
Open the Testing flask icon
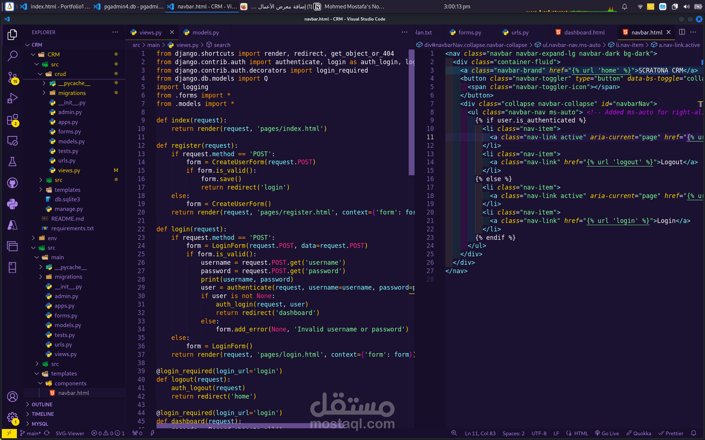(x=12, y=162)
